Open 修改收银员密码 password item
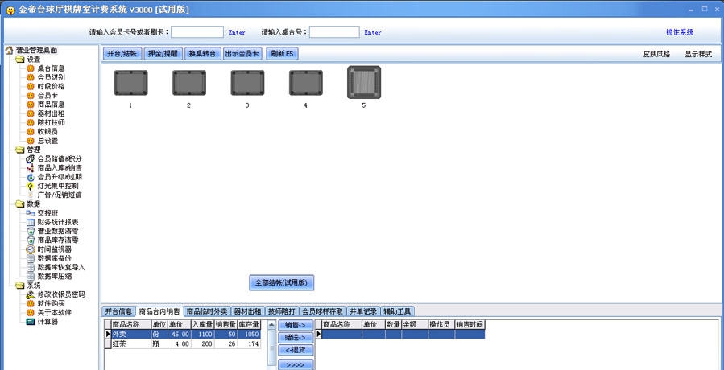This screenshot has height=370, width=724. click(61, 294)
